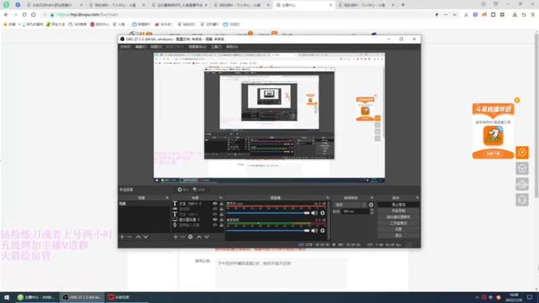Toggle lock on 显示器采集 2 source
This screenshot has height=303, width=539.
click(x=222, y=220)
